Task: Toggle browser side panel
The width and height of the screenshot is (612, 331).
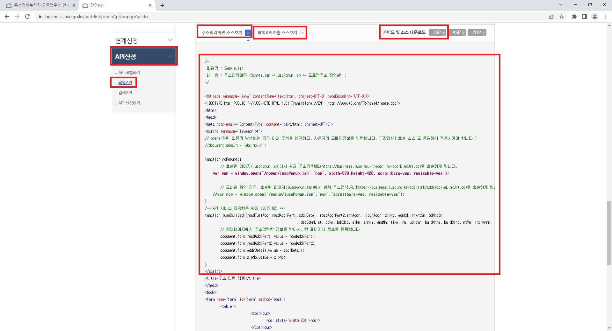Action: tap(585, 17)
